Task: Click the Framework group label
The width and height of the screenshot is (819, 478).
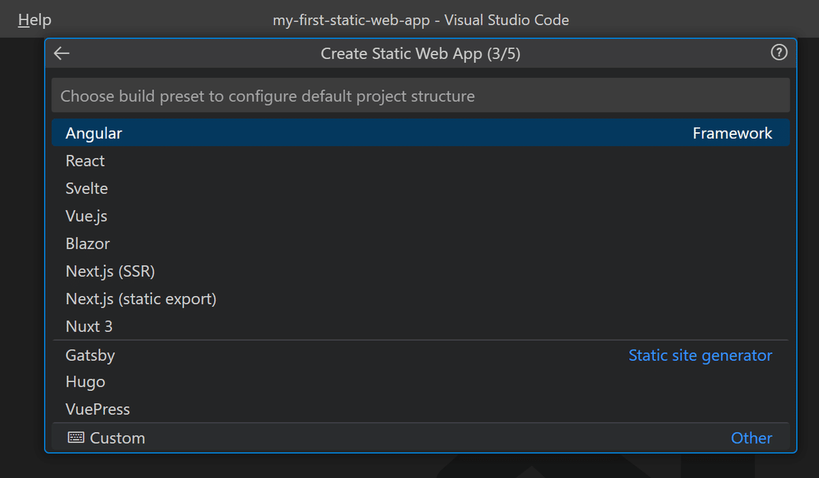Action: [732, 134]
